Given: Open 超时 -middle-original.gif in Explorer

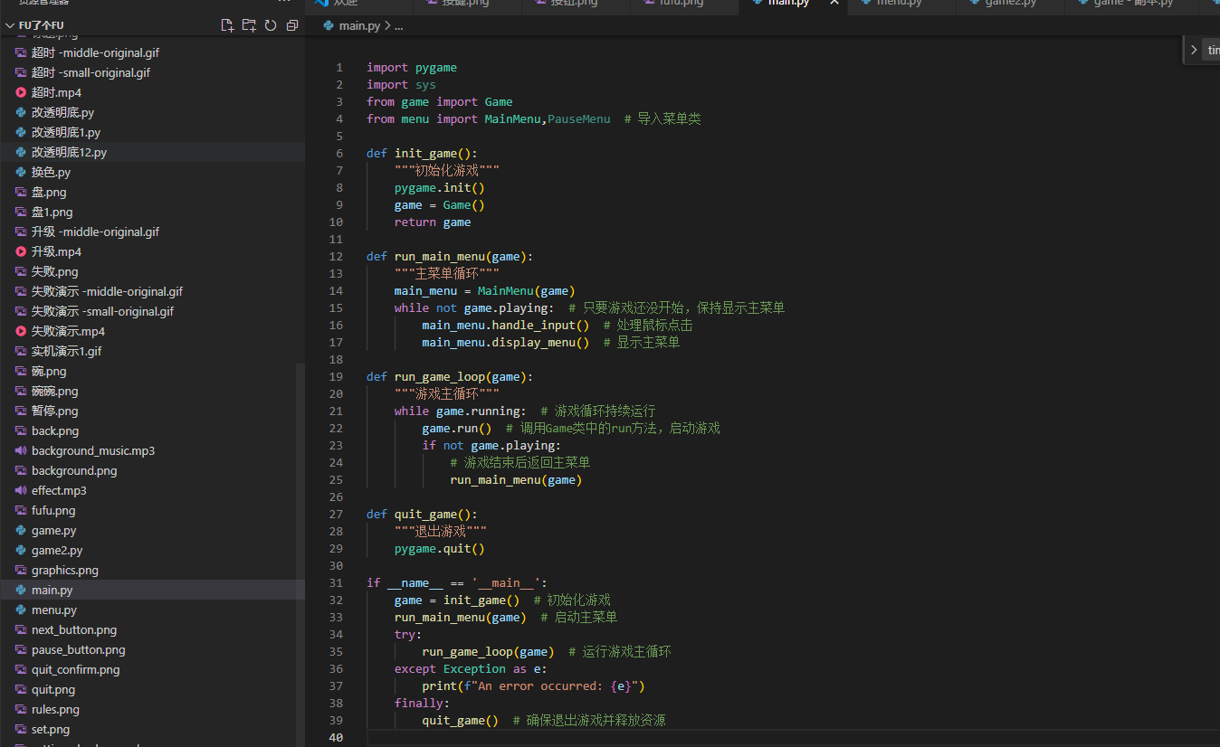Looking at the screenshot, I should point(152,52).
